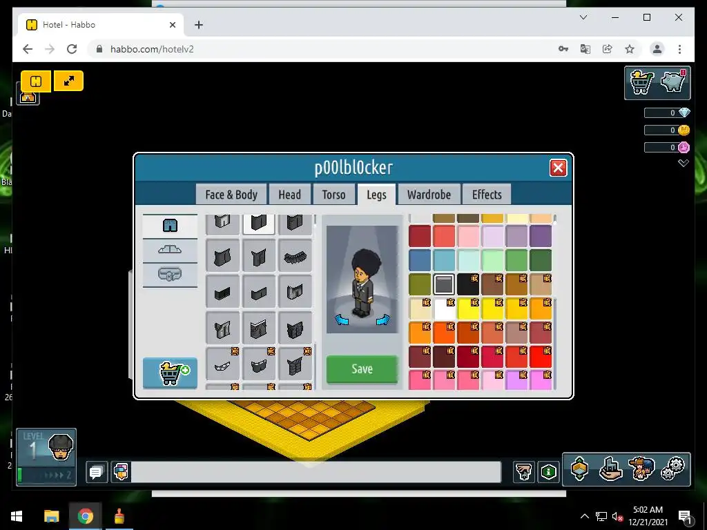The height and width of the screenshot is (530, 707).
Task: Open the Effects tab
Action: pyautogui.click(x=487, y=195)
